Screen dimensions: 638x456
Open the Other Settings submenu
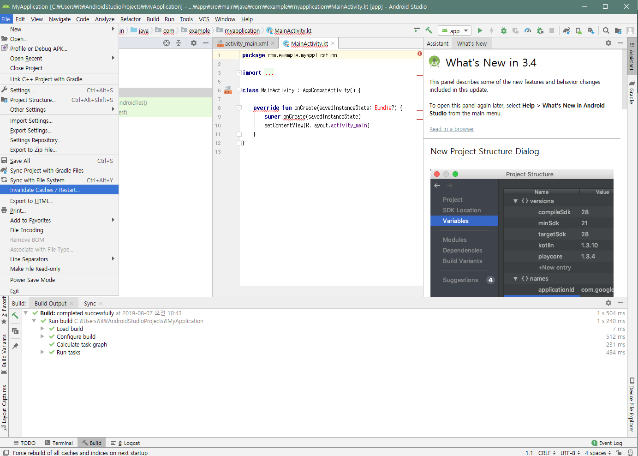coord(59,109)
